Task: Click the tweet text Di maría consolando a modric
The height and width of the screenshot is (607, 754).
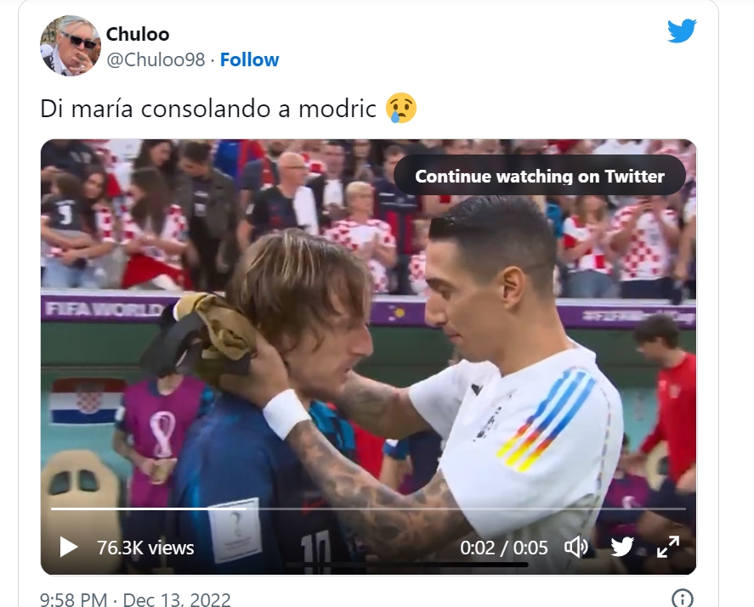Action: tap(207, 109)
